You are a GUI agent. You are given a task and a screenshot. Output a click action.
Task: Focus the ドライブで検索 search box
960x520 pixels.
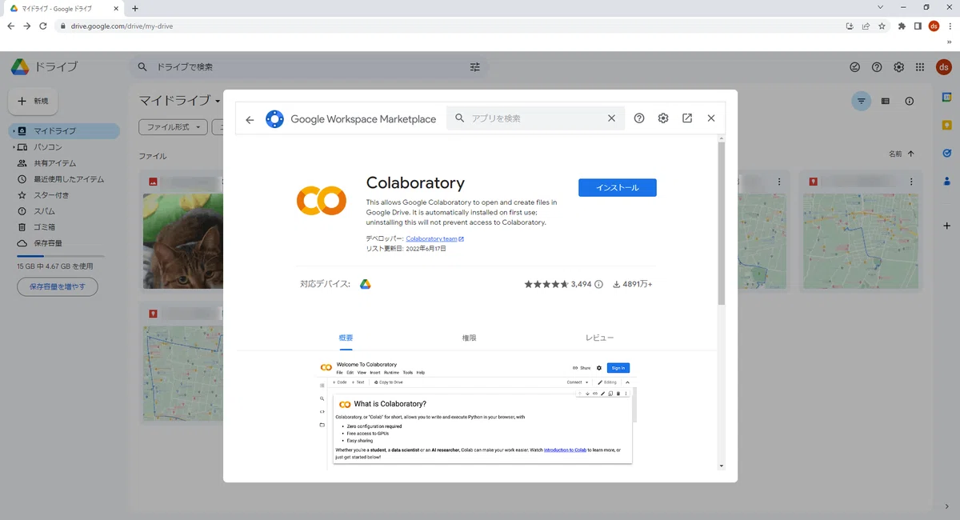tap(308, 67)
